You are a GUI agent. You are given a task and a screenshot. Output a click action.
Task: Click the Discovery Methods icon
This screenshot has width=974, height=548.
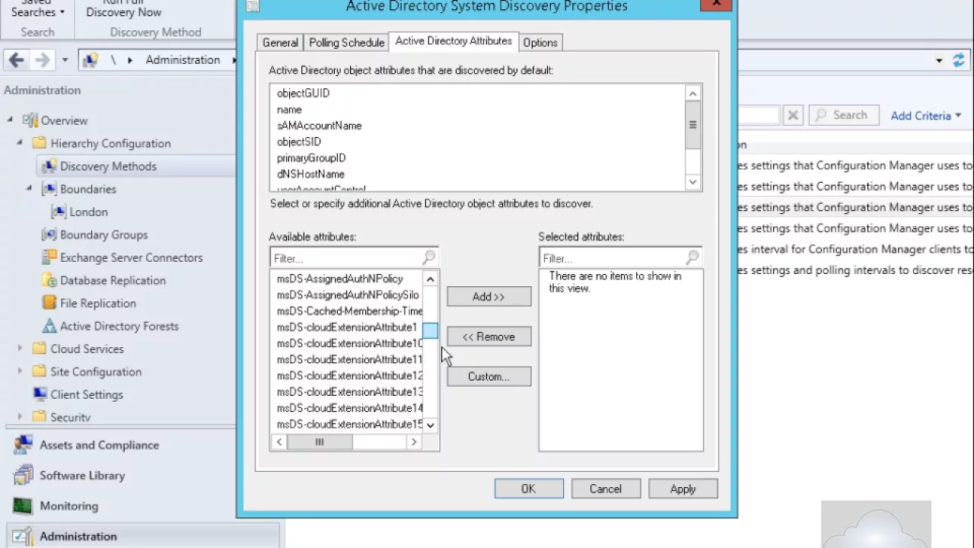tap(49, 166)
